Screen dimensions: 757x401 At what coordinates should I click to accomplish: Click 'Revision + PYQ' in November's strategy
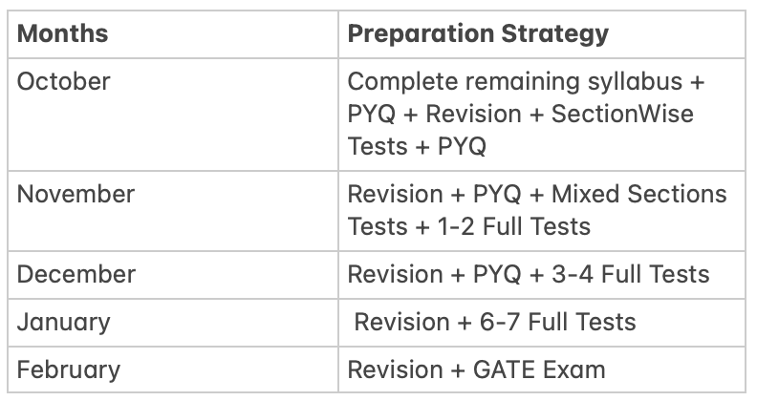pyautogui.click(x=434, y=194)
